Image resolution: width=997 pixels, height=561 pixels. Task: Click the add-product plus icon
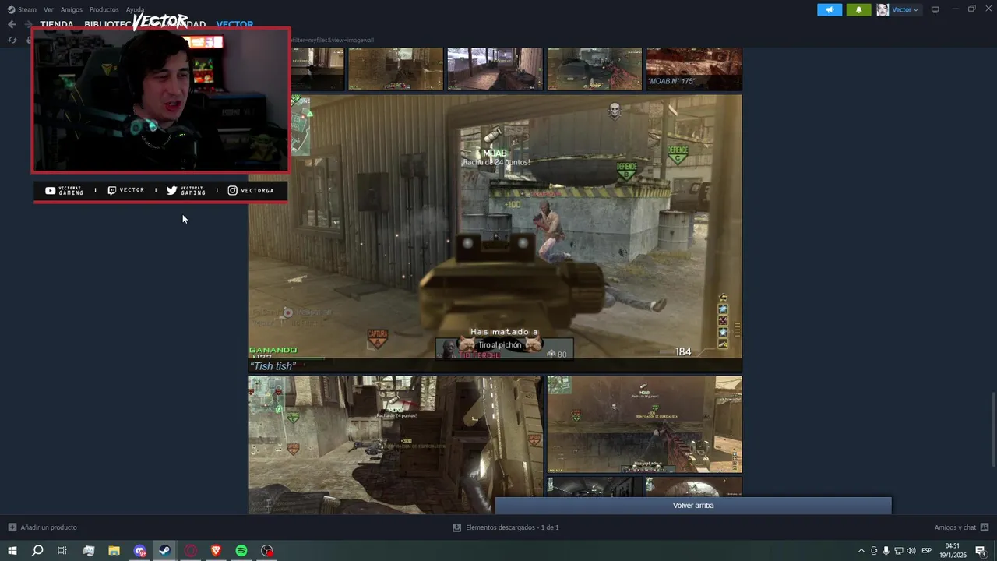(x=12, y=527)
